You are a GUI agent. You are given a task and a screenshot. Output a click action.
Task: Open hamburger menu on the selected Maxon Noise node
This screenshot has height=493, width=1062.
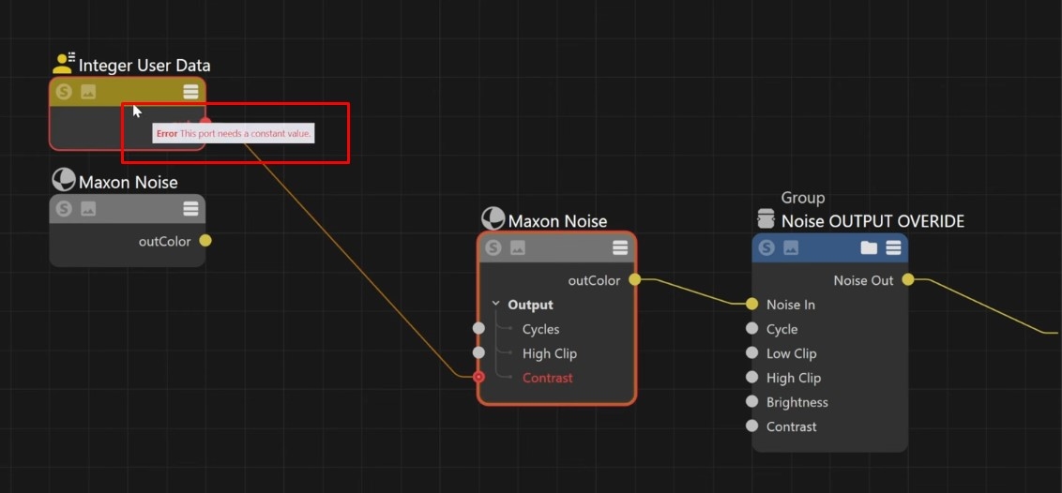[x=620, y=248]
